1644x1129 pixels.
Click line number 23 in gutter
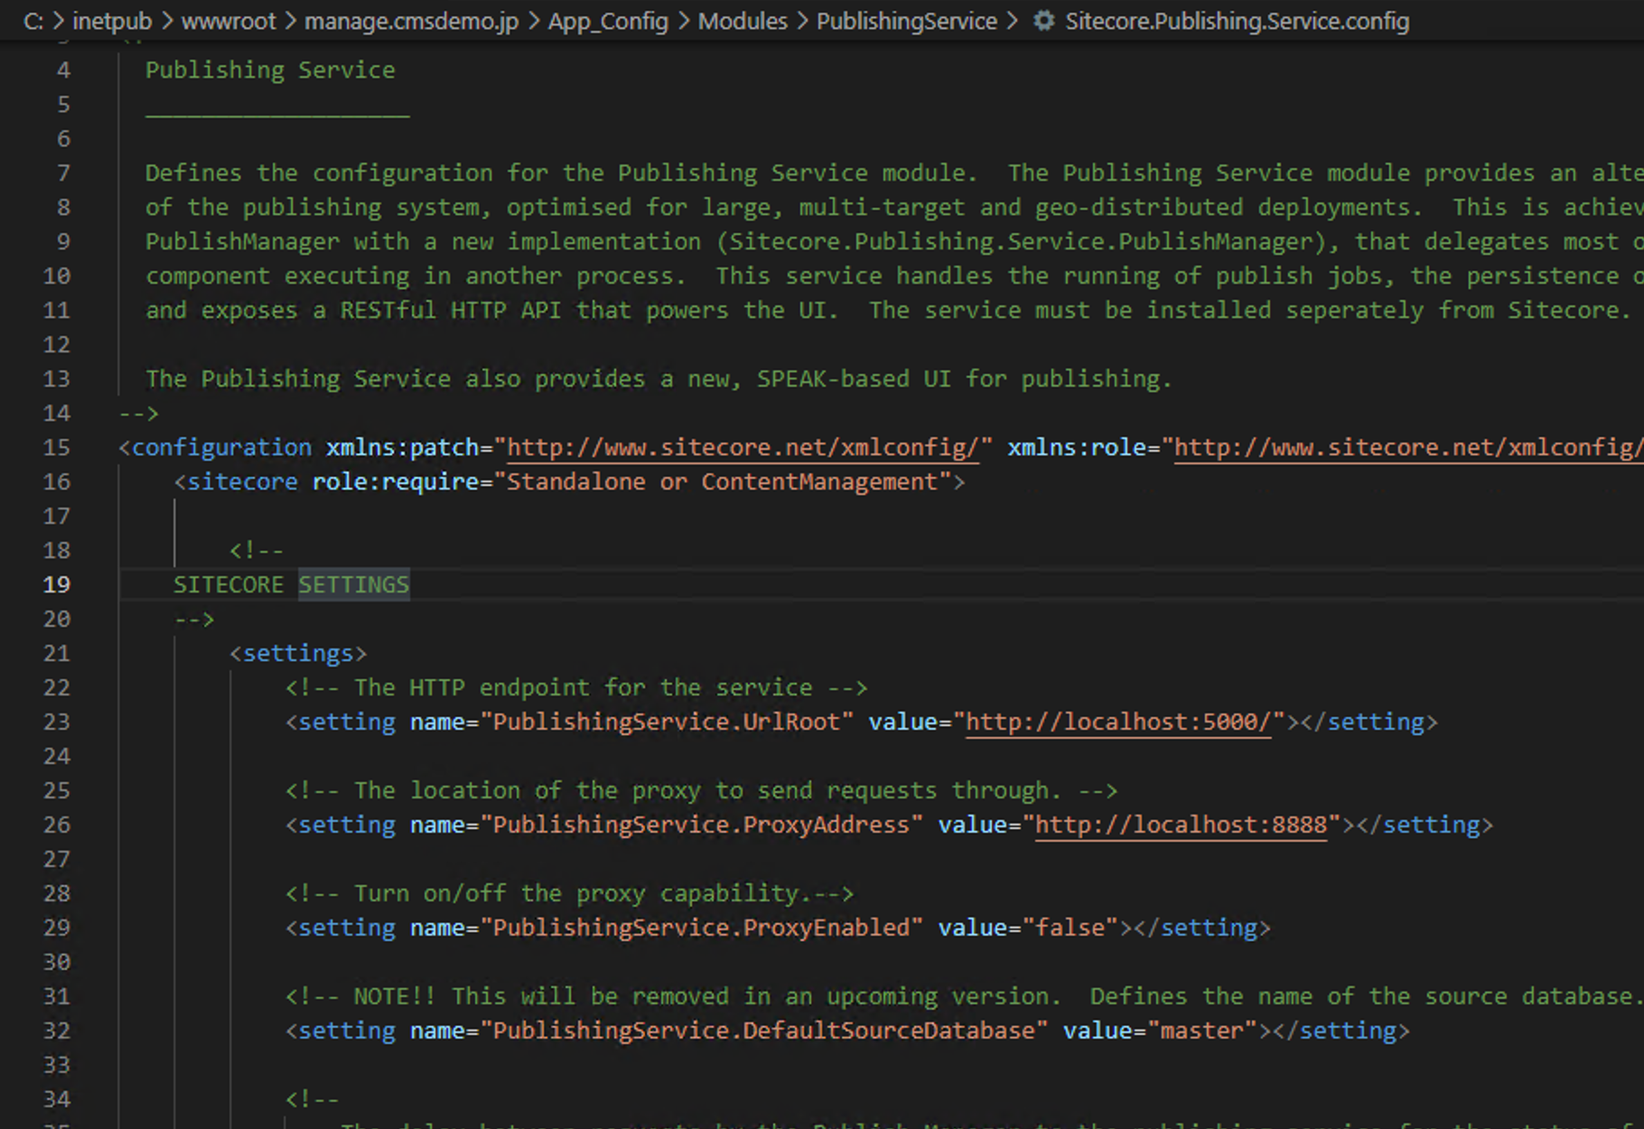(x=56, y=722)
